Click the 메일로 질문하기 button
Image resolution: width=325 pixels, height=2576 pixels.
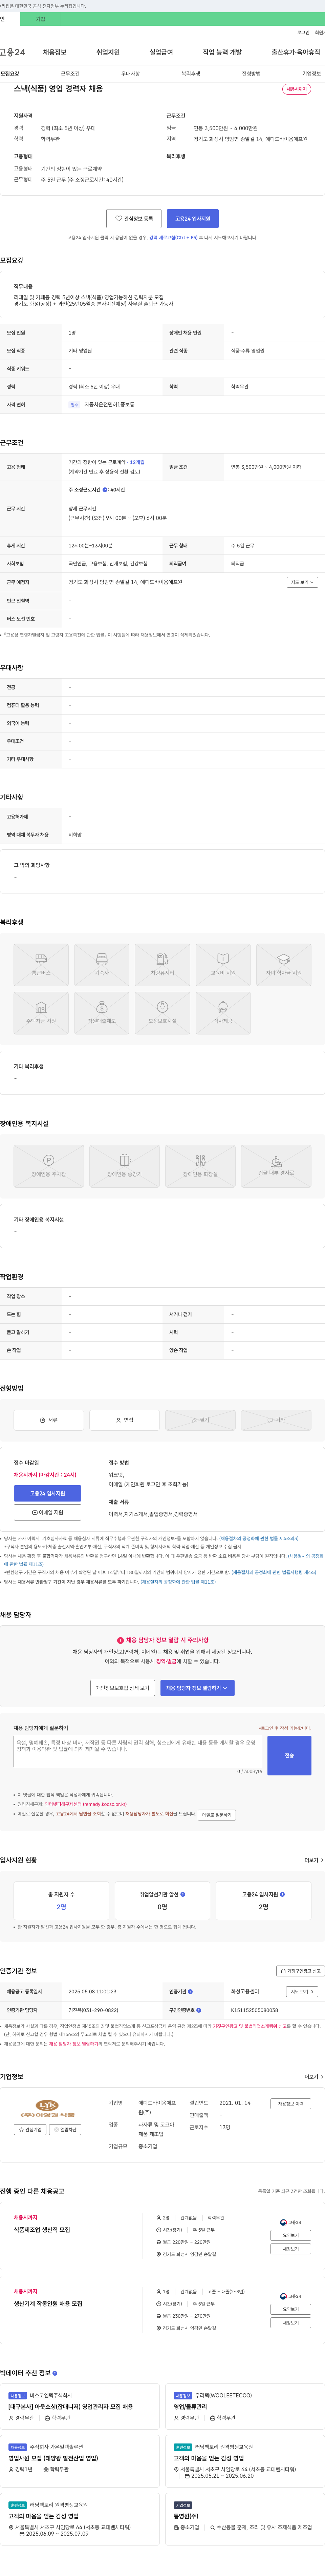tap(217, 1815)
